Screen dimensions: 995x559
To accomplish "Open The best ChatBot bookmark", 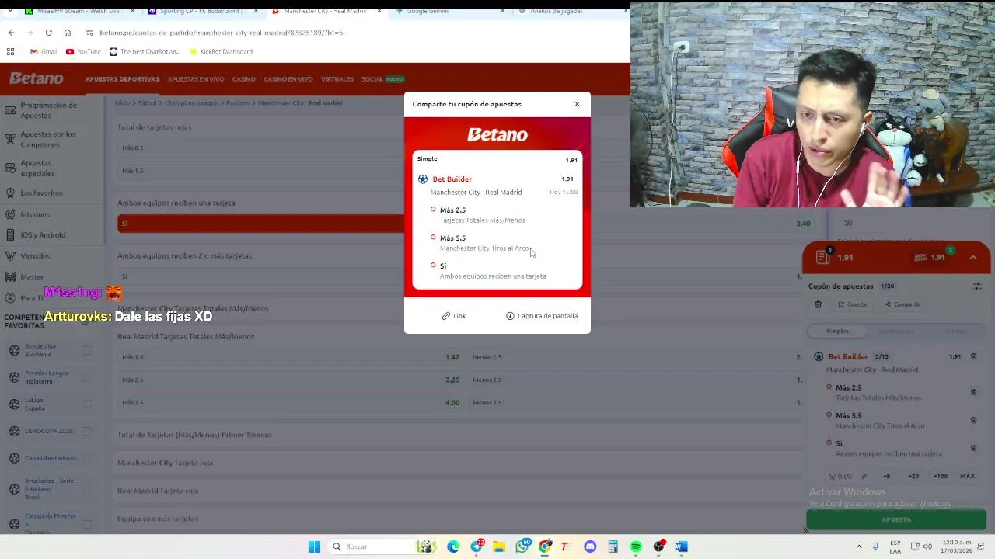I will (145, 51).
